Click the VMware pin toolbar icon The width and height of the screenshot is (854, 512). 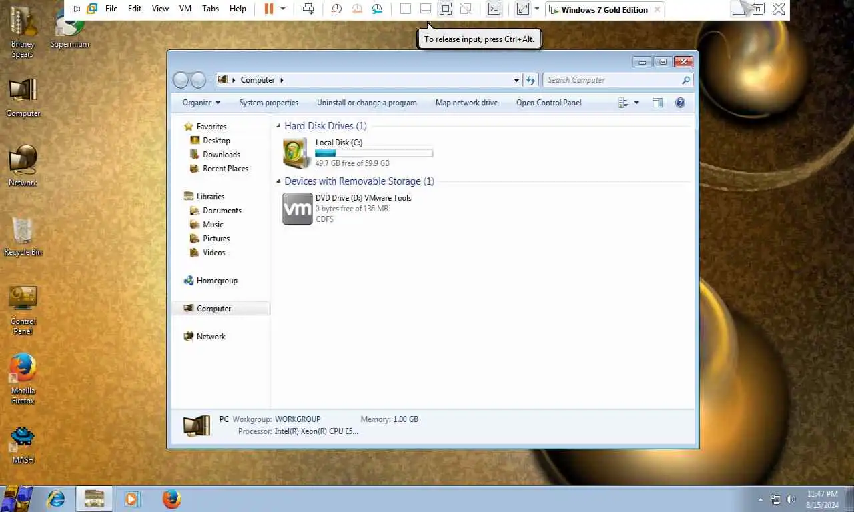75,9
